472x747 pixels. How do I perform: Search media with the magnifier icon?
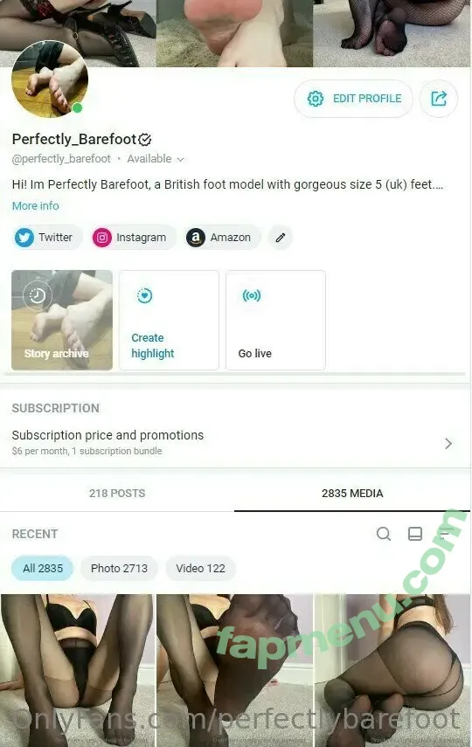coord(384,534)
